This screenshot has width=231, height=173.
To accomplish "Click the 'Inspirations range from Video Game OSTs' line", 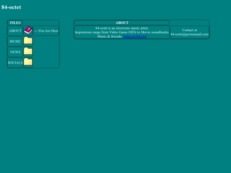I will pyautogui.click(x=122, y=32).
